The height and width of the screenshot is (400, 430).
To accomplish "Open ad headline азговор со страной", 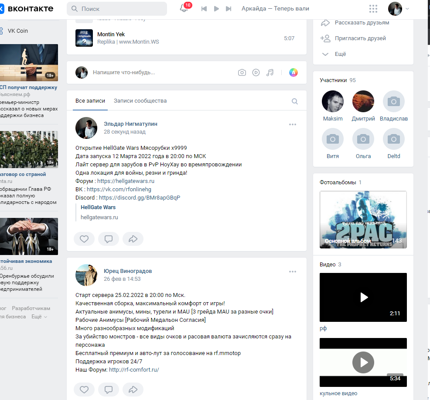I will click(23, 174).
